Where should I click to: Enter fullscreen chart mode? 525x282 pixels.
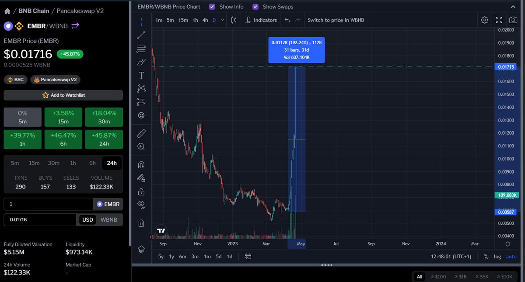pyautogui.click(x=499, y=20)
